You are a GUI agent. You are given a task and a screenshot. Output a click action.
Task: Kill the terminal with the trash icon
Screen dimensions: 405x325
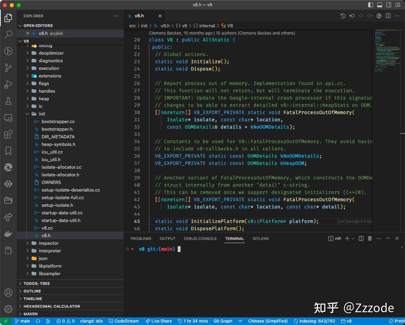[370, 238]
